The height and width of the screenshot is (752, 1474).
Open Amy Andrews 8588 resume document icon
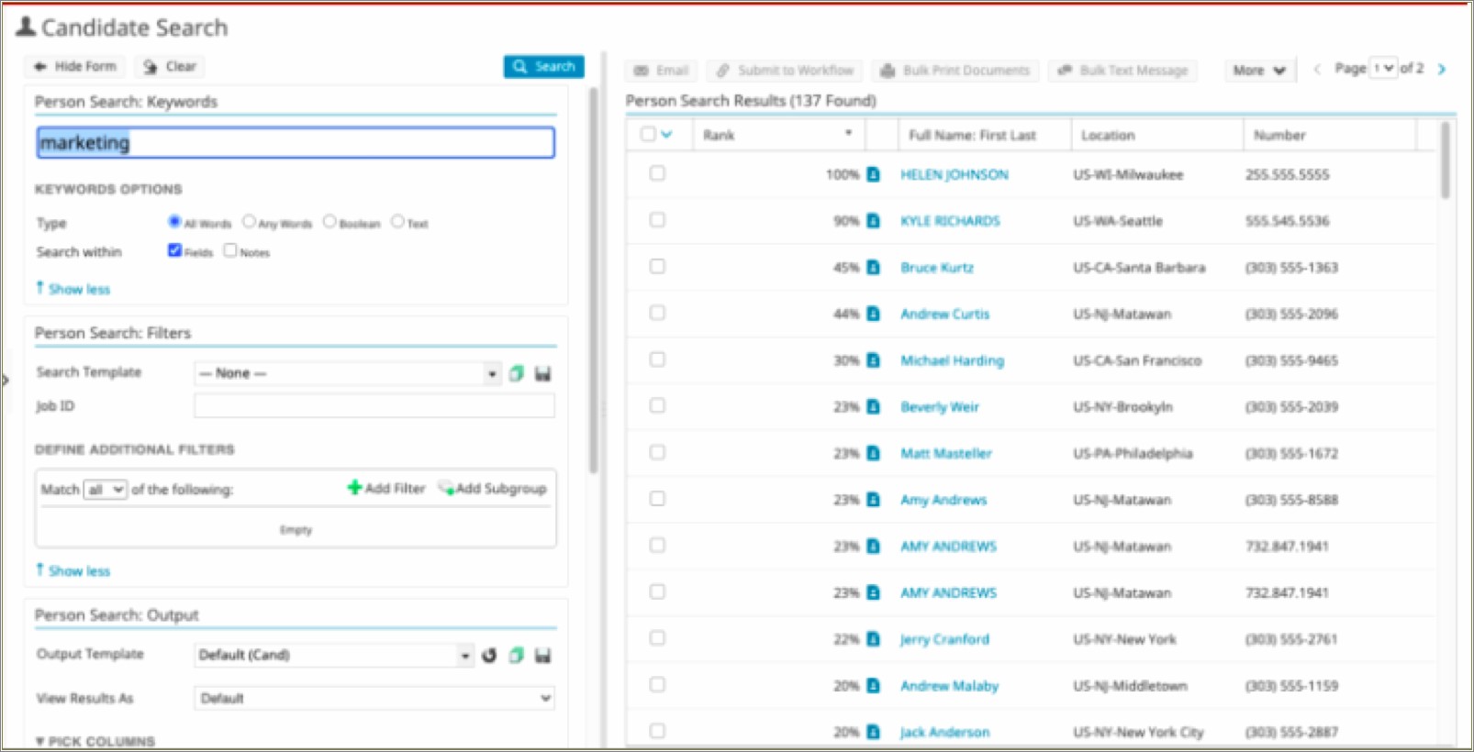click(873, 500)
